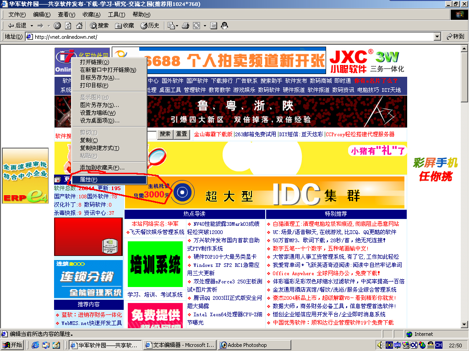Select 属性(P) in the context menu

pos(109,180)
